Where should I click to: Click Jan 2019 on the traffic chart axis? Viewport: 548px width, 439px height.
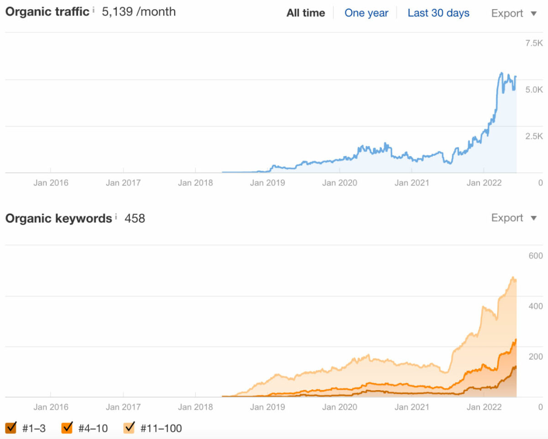(268, 183)
